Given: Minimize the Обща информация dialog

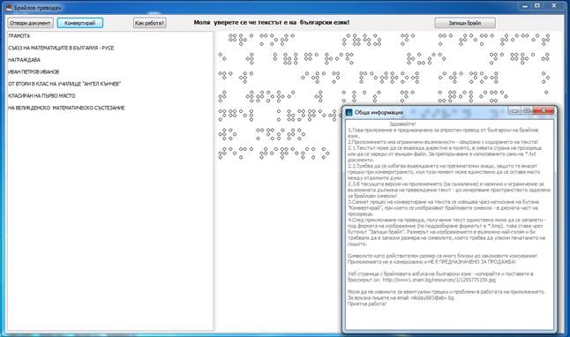Looking at the screenshot, I should point(514,110).
